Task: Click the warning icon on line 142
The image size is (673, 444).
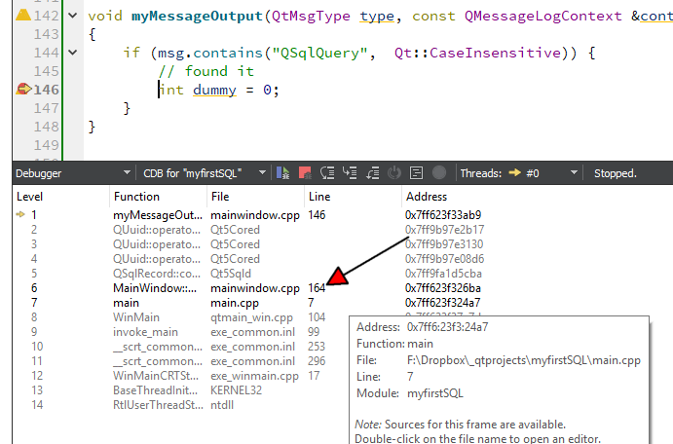Action: 23,16
